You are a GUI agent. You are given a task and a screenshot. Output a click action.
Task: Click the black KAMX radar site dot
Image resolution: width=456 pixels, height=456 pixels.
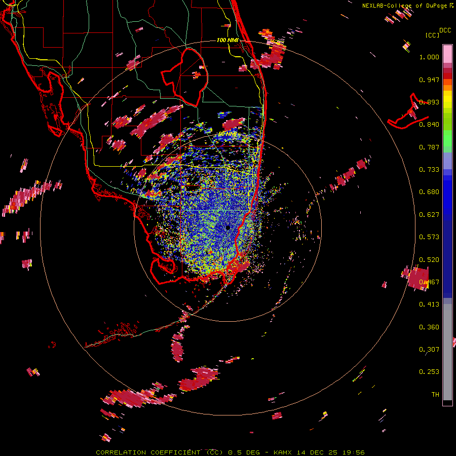pyautogui.click(x=227, y=227)
